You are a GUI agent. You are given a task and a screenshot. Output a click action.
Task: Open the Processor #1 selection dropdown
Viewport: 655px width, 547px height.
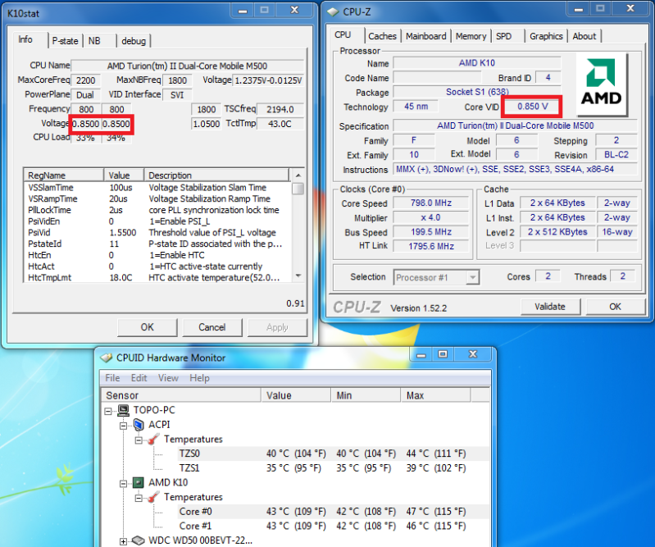tap(472, 277)
